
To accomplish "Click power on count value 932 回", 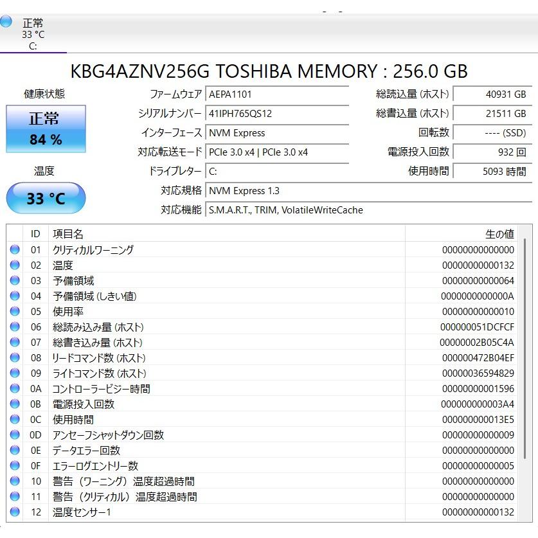I will coord(493,152).
